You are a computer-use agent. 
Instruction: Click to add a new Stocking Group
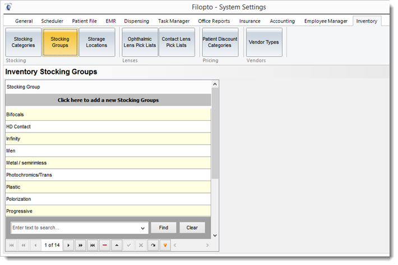[x=108, y=100]
